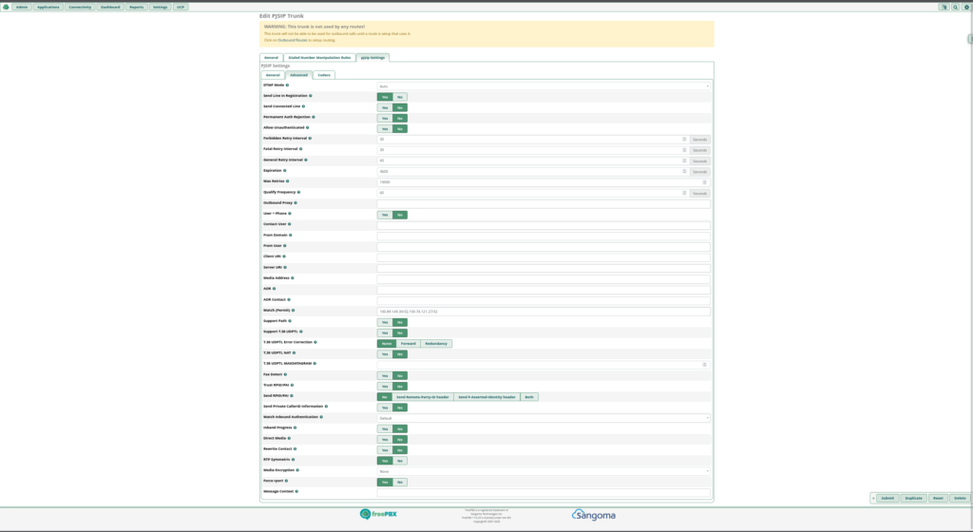
Task: Open the help tooltip for Outbound Proxy
Action: 296,203
